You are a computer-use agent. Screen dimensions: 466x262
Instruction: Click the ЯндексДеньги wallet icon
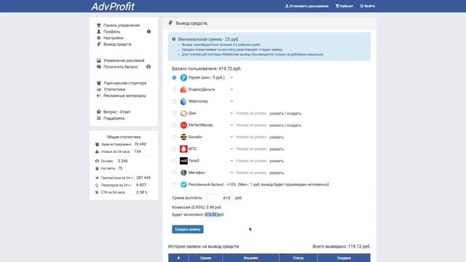183,90
